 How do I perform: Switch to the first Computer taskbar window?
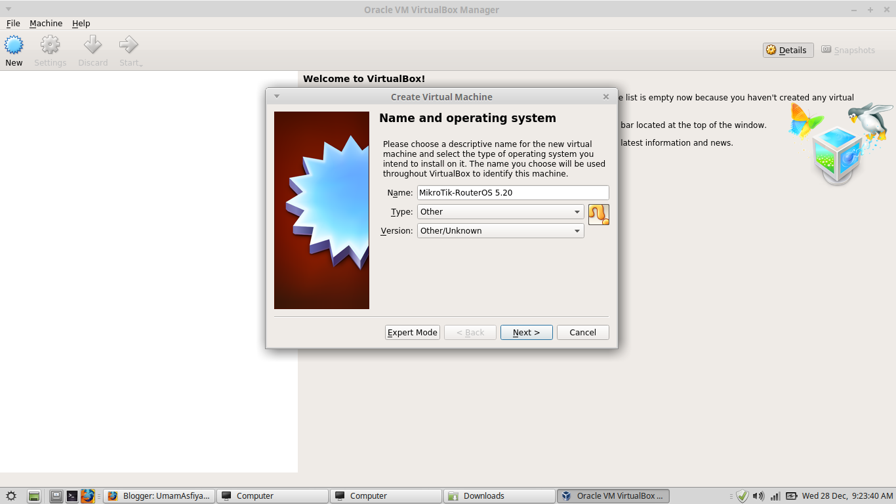tap(272, 496)
